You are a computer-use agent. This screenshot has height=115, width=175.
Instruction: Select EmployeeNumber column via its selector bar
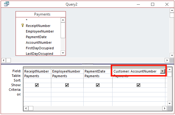tap(67, 68)
